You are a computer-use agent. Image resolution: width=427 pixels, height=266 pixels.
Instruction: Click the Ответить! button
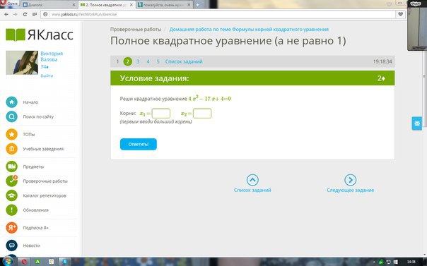coord(139,144)
